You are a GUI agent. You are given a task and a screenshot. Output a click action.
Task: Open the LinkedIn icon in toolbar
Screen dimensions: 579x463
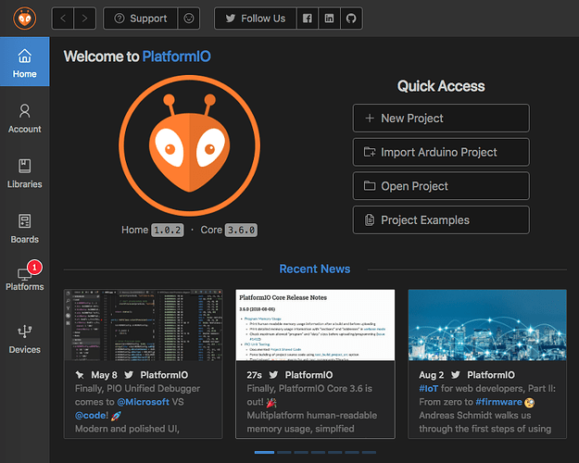[x=330, y=19]
